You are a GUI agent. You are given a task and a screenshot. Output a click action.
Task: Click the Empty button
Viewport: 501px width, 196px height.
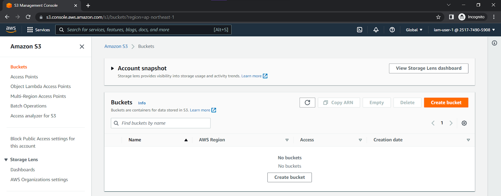tap(377, 102)
